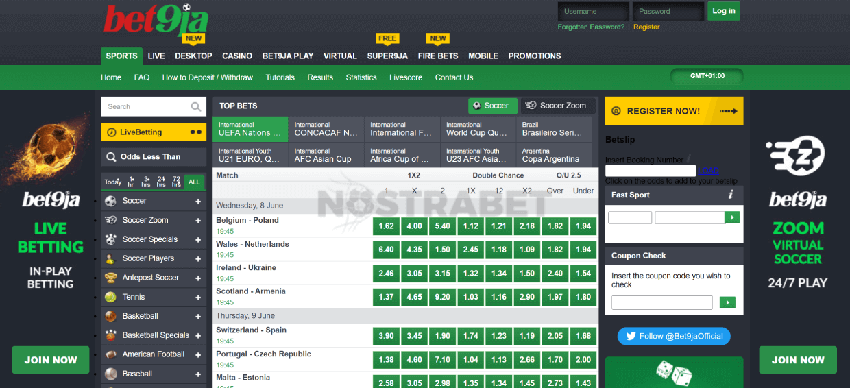The height and width of the screenshot is (388, 850).
Task: Expand the Soccer category plus sign
Action: (198, 202)
